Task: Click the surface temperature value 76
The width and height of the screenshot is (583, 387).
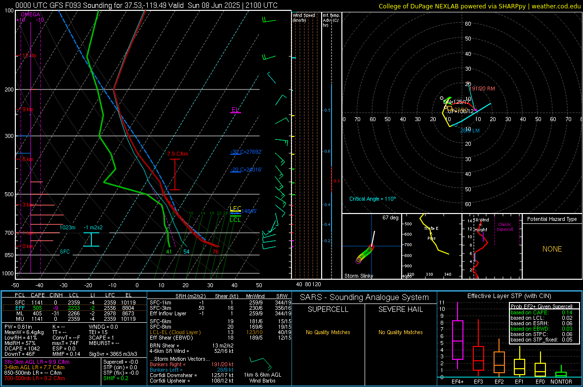Action: (215, 252)
